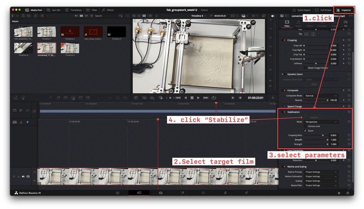Click the Cropping Ratio value field
This screenshot has width=364, height=209.
tap(333, 135)
